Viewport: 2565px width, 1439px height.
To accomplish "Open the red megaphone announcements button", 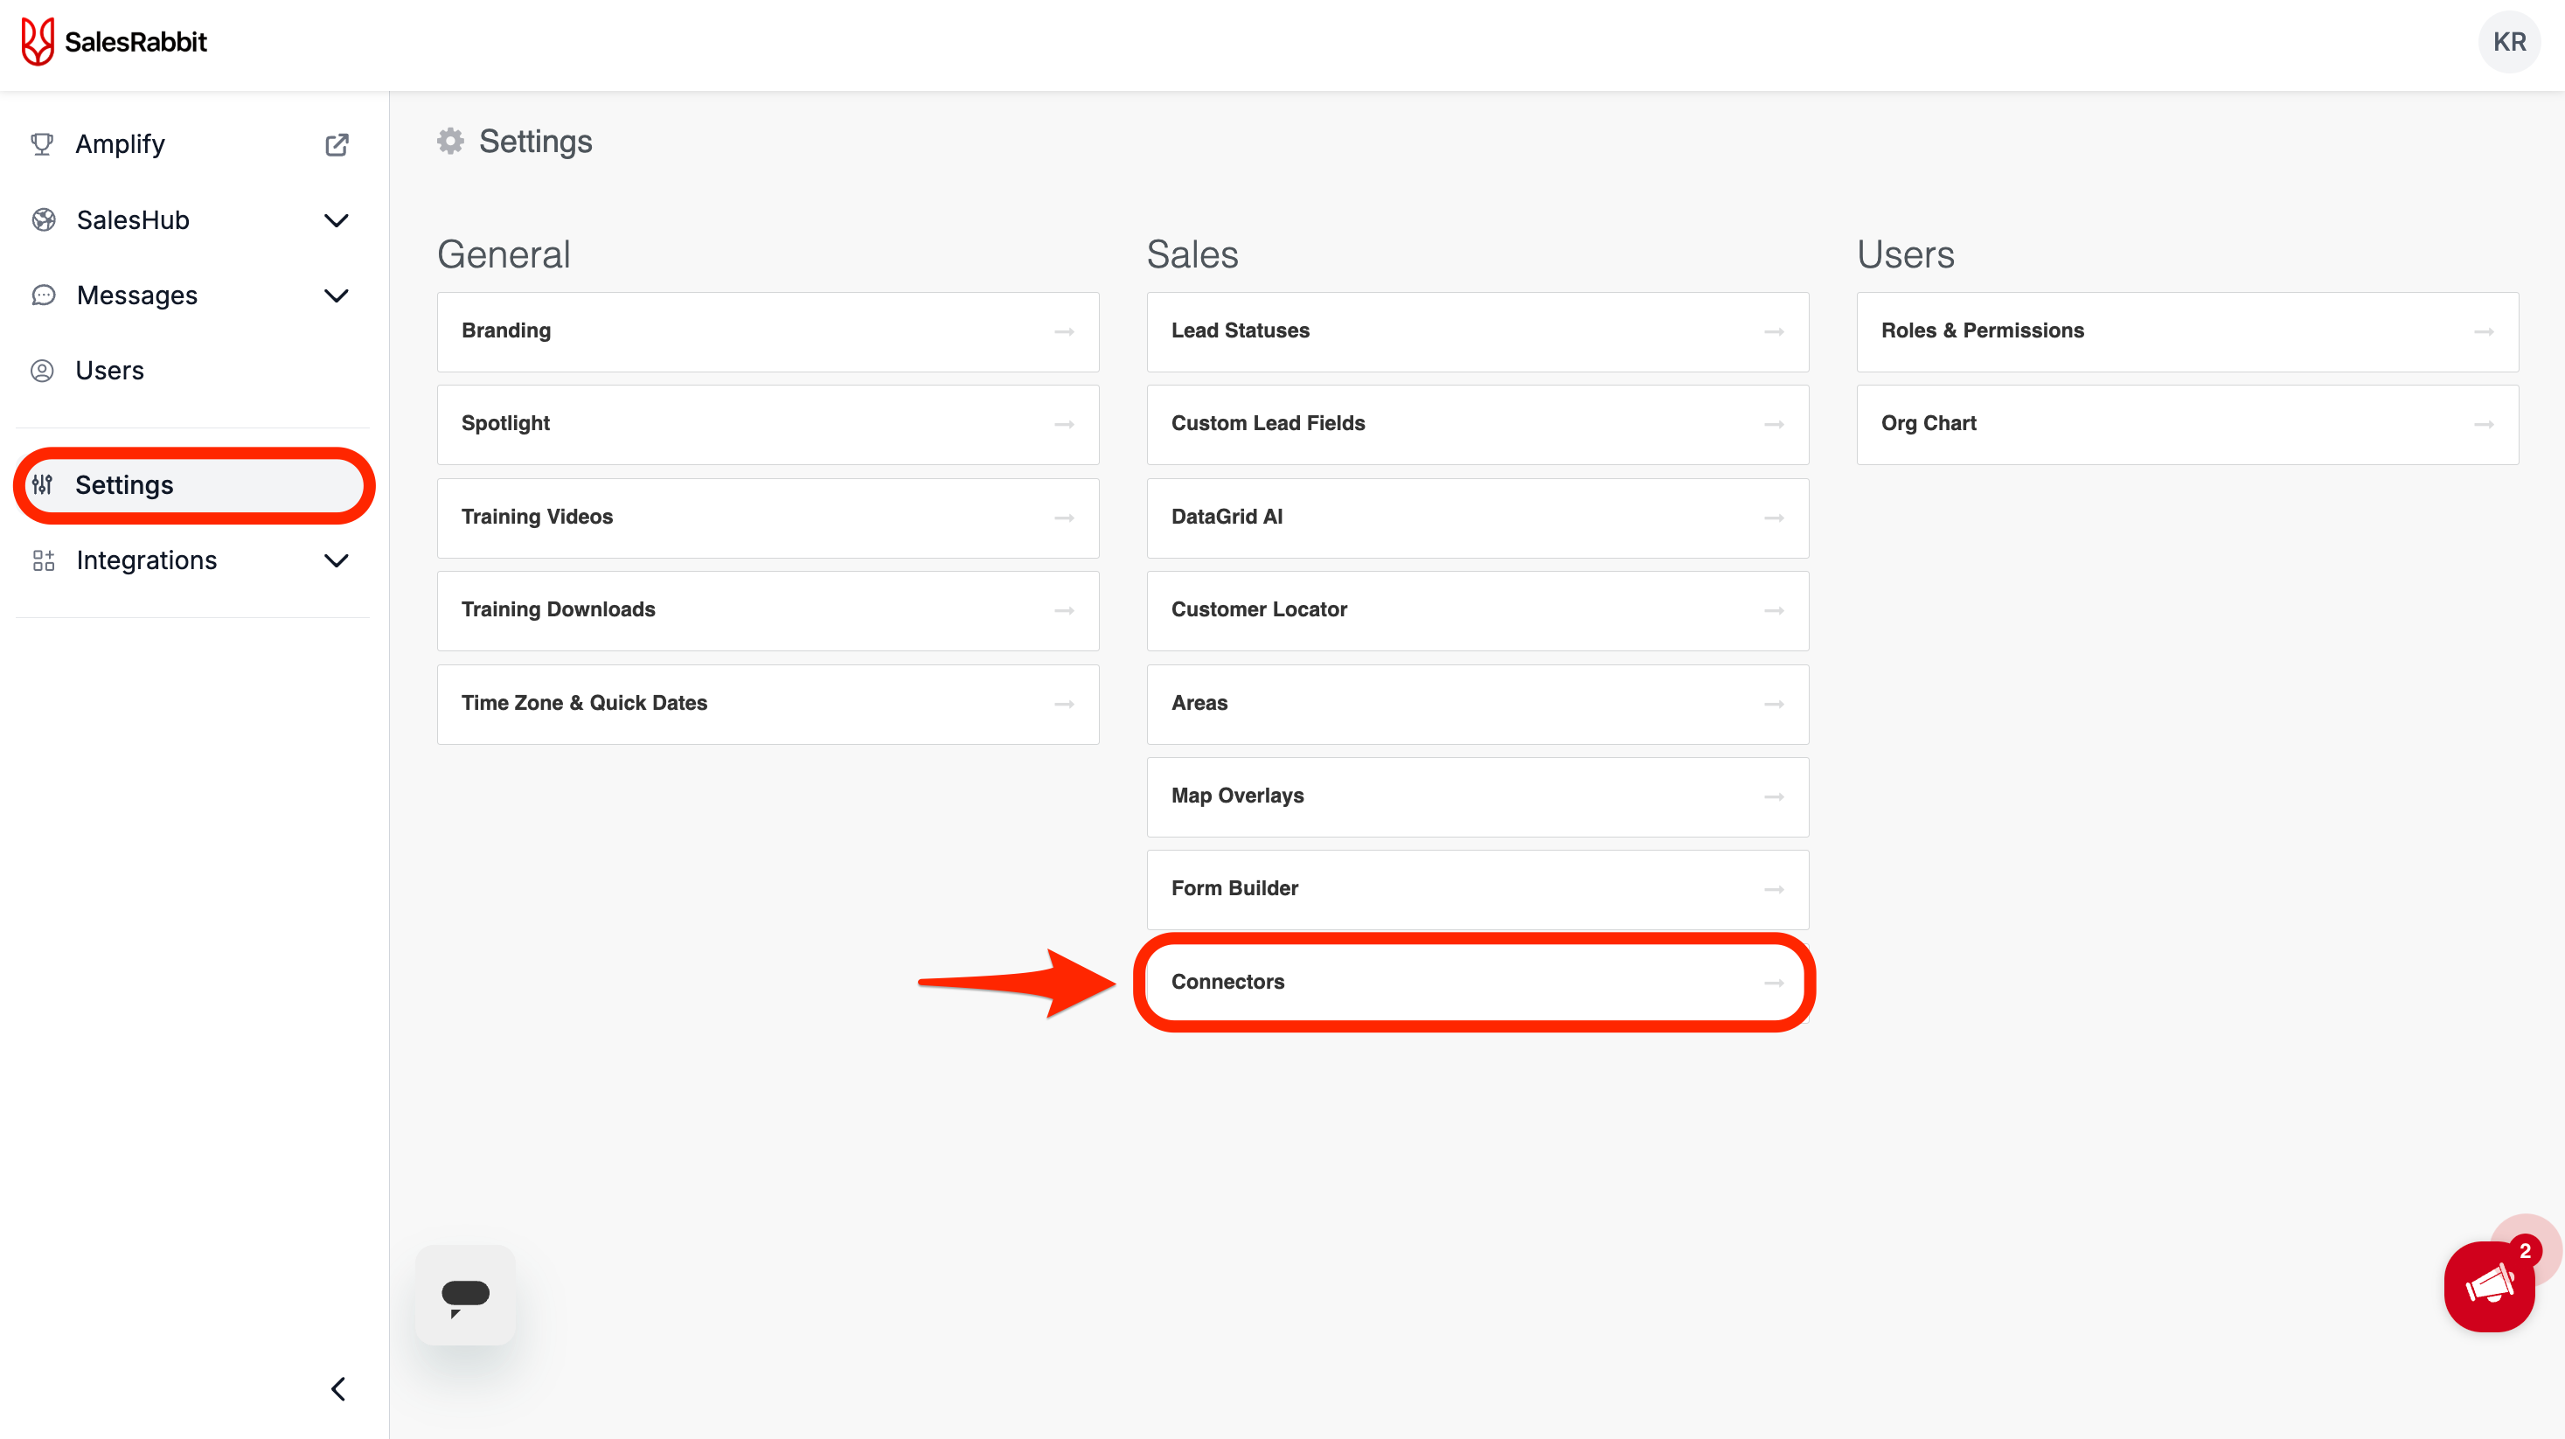I will pyautogui.click(x=2488, y=1286).
